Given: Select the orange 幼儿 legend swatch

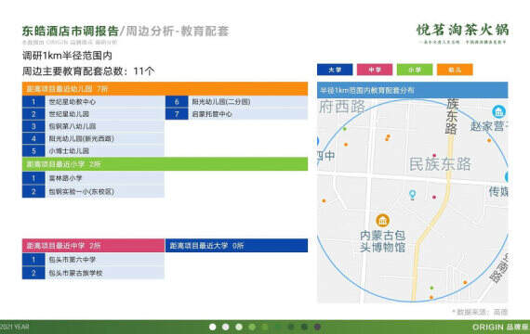Looking at the screenshot, I should [x=455, y=70].
